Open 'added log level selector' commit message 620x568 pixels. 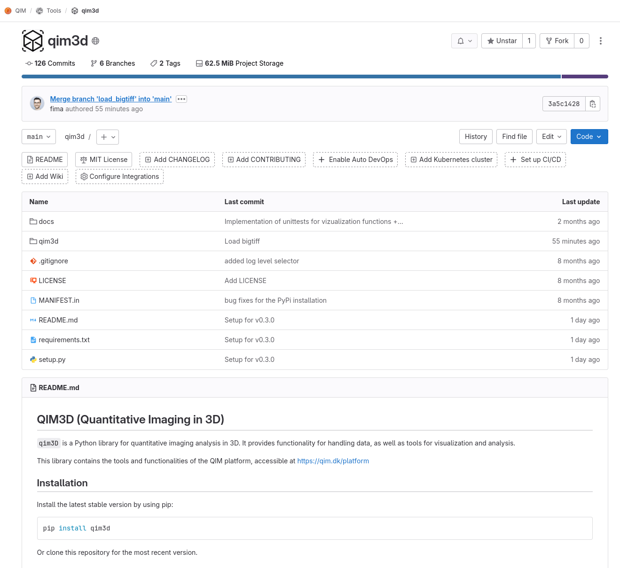pyautogui.click(x=262, y=261)
